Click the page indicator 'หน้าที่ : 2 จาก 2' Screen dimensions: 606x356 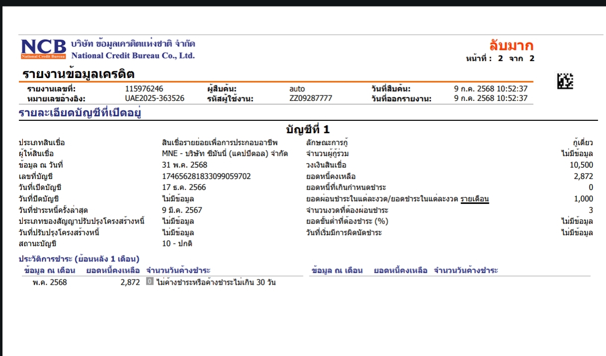(500, 59)
